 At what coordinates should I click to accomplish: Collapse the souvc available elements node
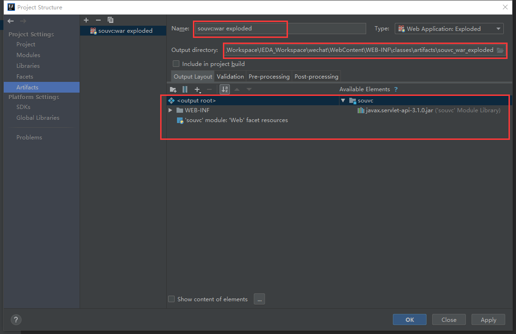pos(343,101)
